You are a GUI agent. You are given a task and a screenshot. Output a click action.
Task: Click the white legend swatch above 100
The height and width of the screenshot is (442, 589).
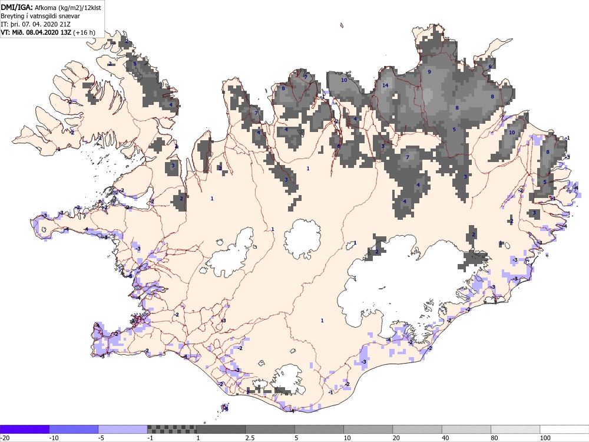[565, 429]
